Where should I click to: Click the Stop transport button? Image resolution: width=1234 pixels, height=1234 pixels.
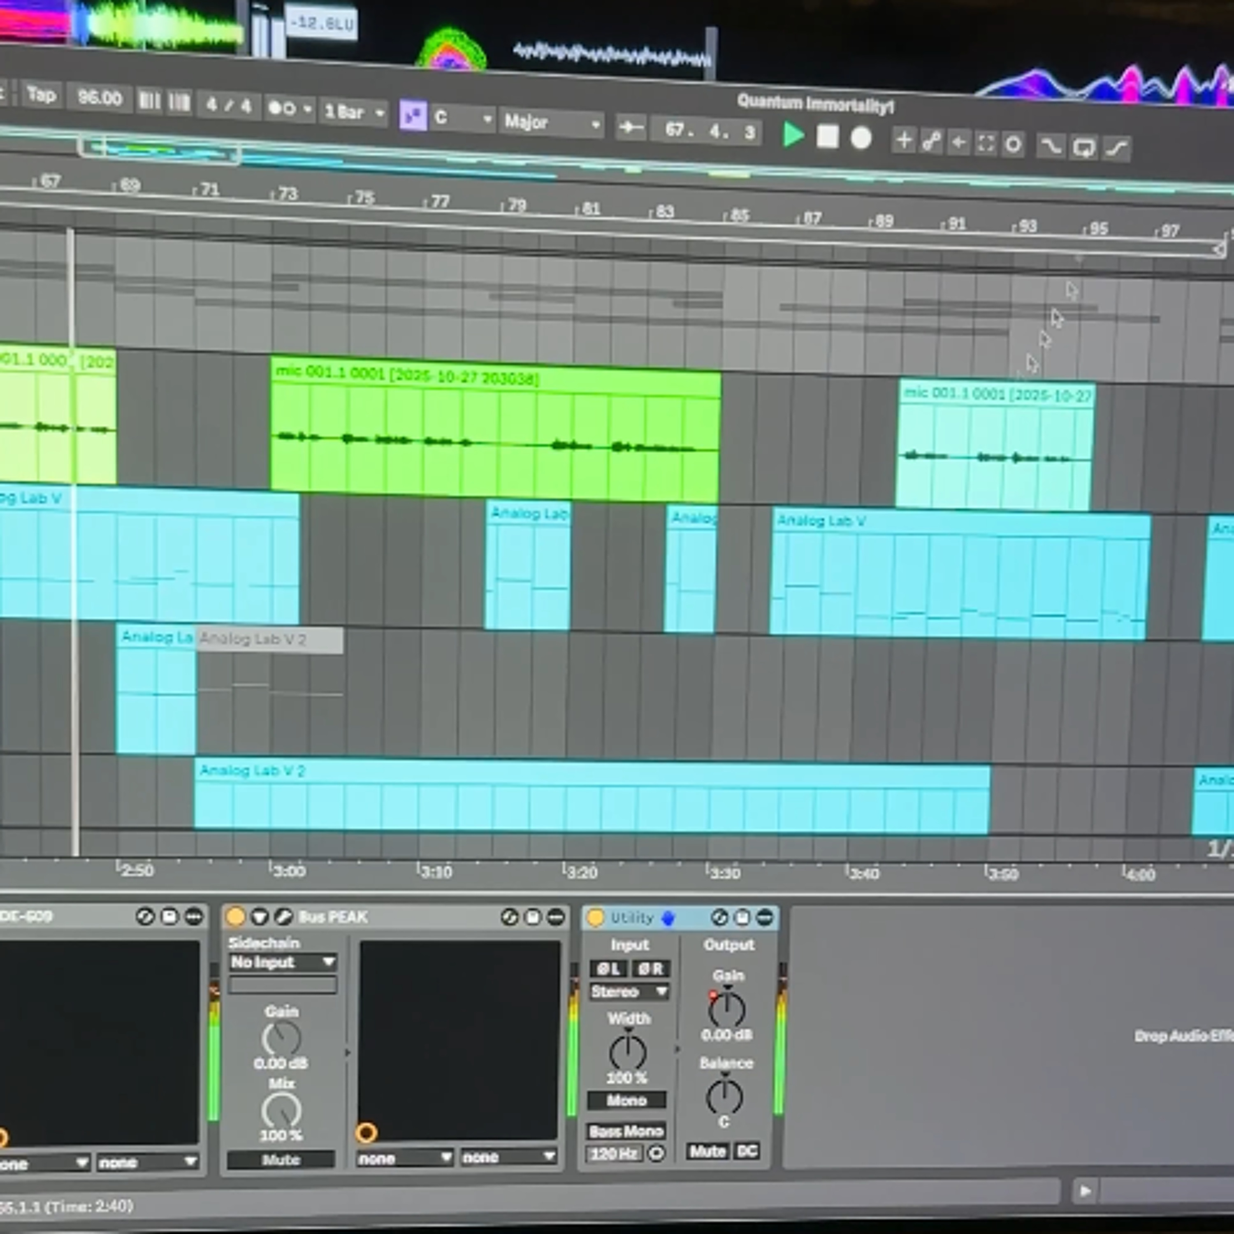827,137
